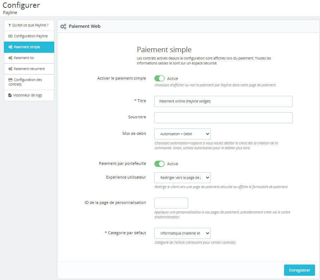Click the gears icon beside Paiement simple
The height and width of the screenshot is (280, 320).
[x=11, y=47]
